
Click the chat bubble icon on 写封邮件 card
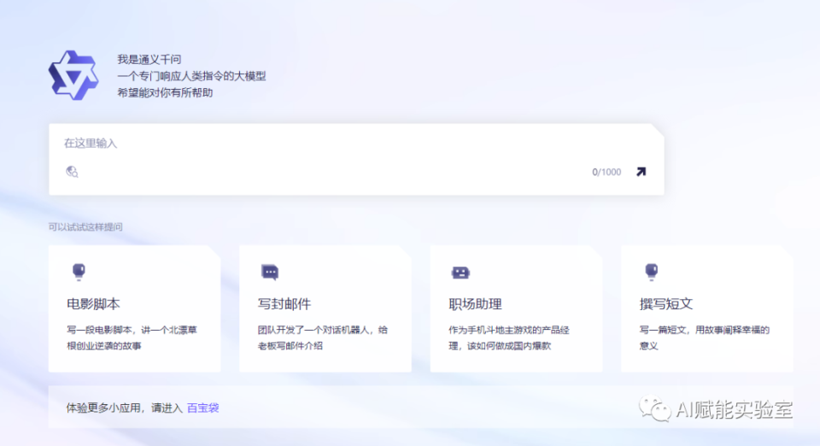pyautogui.click(x=270, y=272)
